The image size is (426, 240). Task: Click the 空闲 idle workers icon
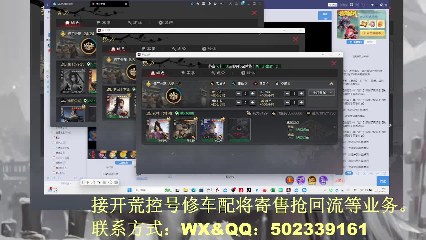point(277,83)
